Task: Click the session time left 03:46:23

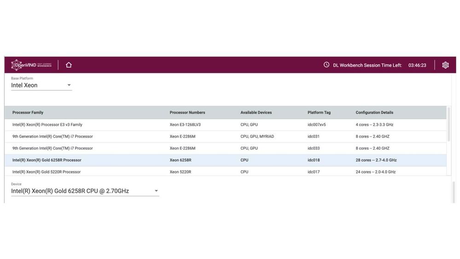Action: pos(417,65)
